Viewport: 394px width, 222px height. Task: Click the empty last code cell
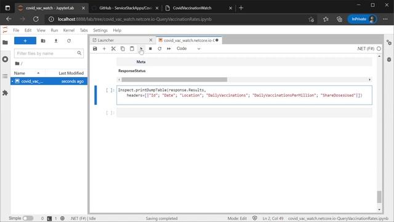244,112
